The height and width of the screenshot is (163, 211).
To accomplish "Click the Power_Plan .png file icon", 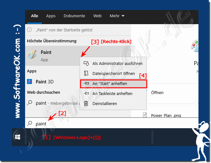I will (145, 115).
